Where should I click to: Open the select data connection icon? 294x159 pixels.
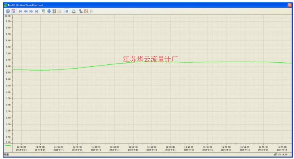click(80, 11)
